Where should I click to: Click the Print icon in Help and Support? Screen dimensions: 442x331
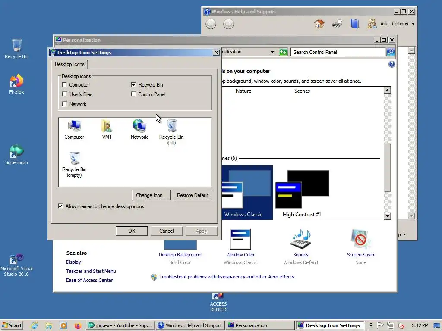point(337,24)
